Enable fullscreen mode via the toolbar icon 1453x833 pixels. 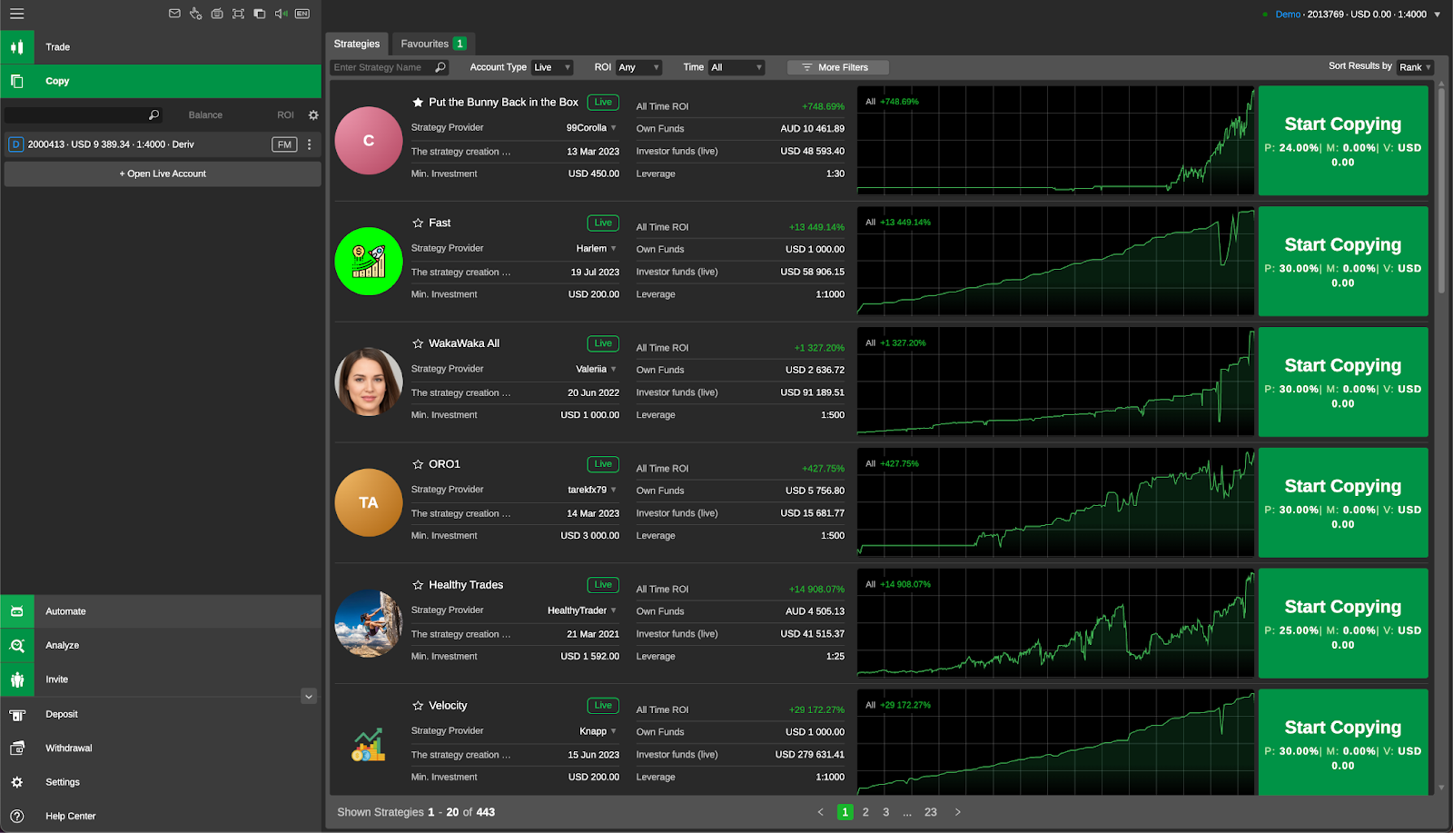(238, 13)
